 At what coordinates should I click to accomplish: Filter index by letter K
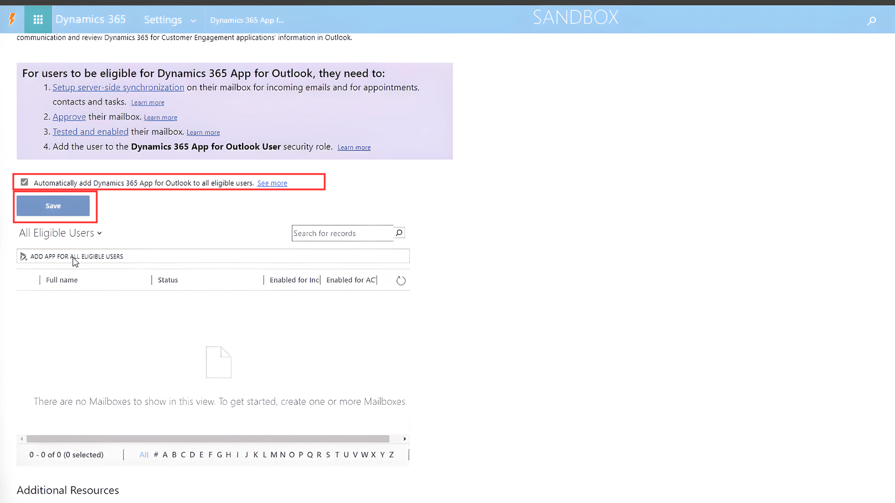click(255, 455)
